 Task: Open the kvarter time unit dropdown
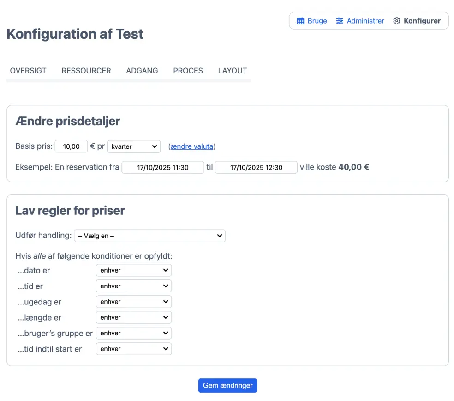coord(134,146)
